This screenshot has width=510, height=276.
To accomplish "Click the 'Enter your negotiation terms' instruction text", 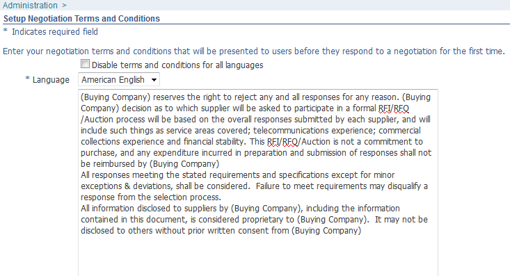I will pyautogui.click(x=254, y=51).
